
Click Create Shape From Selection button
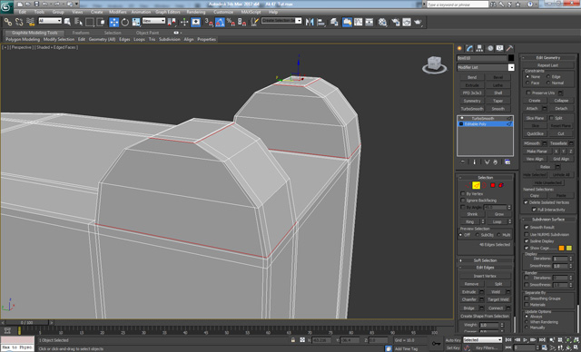(485, 316)
